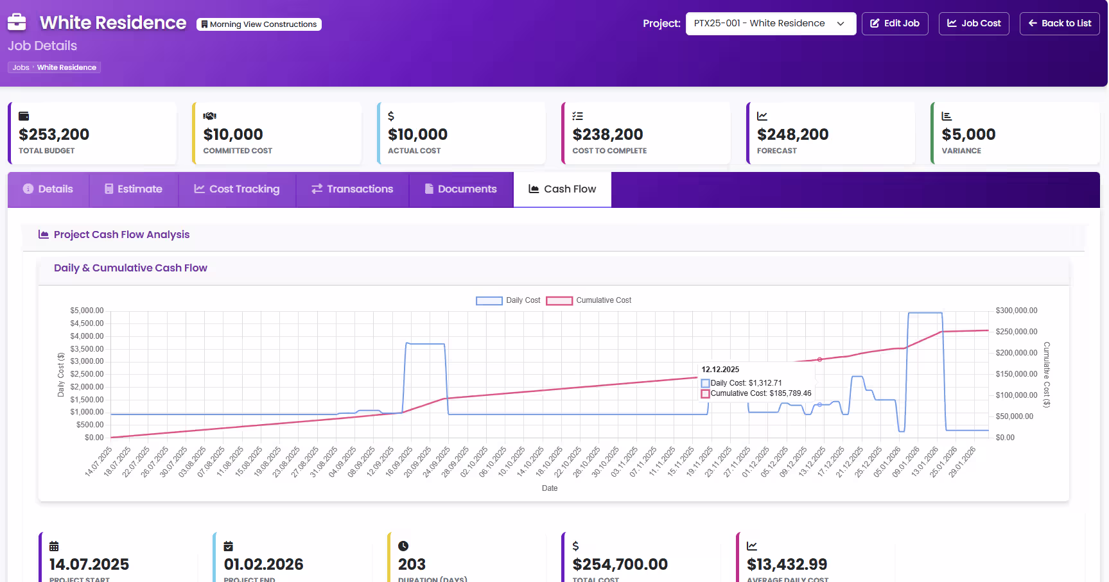This screenshot has width=1109, height=582.
Task: Select PTX25-001 White Residence from project selector
Action: [x=756, y=23]
